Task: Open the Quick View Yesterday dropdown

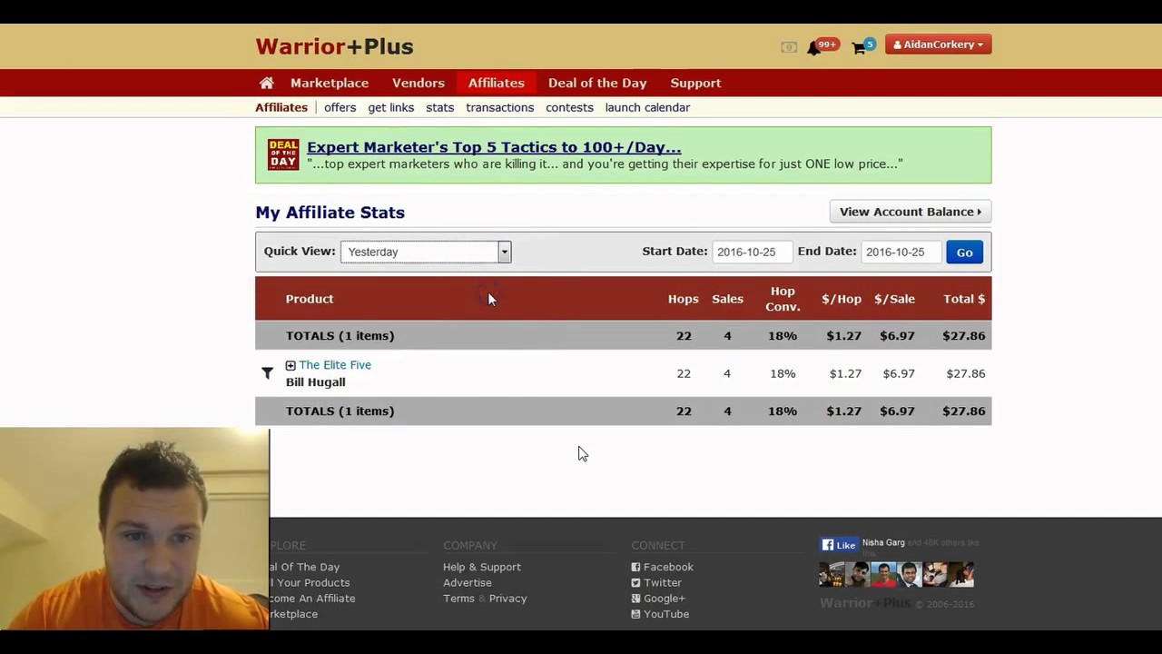Action: click(426, 252)
